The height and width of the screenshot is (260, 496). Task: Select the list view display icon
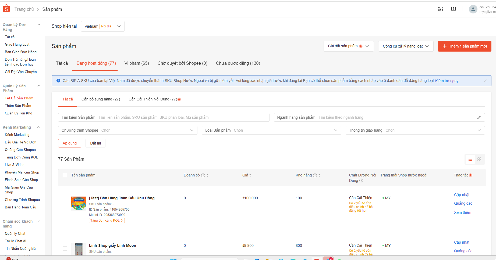pyautogui.click(x=470, y=159)
